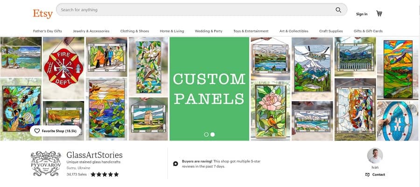
Task: Click the envelope icon next to Contact
Action: click(x=368, y=175)
